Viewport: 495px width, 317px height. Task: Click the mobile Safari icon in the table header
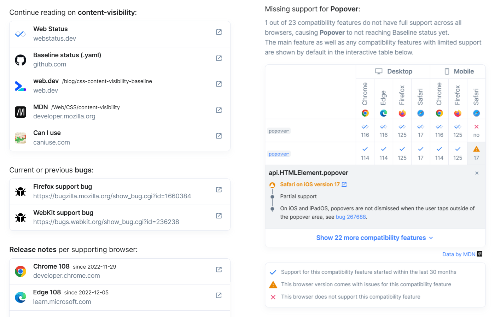477,113
